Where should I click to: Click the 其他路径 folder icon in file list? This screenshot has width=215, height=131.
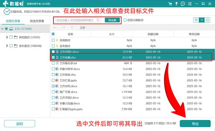coord(57,40)
